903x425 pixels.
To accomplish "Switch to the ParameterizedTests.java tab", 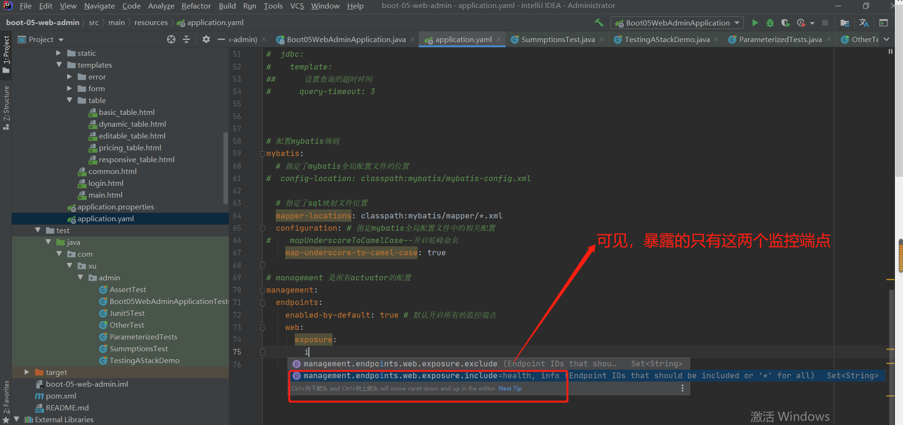I will [780, 39].
